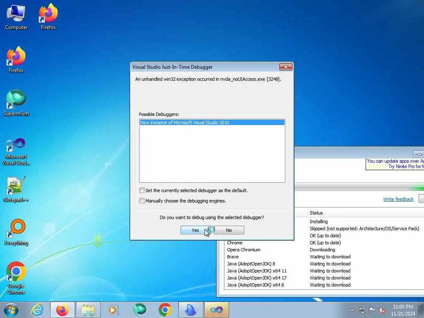Select the Microsoft Visual Studio desktop shortcut
Image resolution: width=424 pixels, height=318 pixels.
[x=16, y=152]
